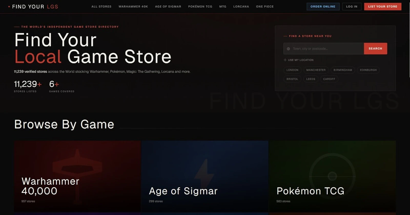Screen dimensions: 410x215
Task: Select the Birmingham quick location chip
Action: (x=343, y=70)
